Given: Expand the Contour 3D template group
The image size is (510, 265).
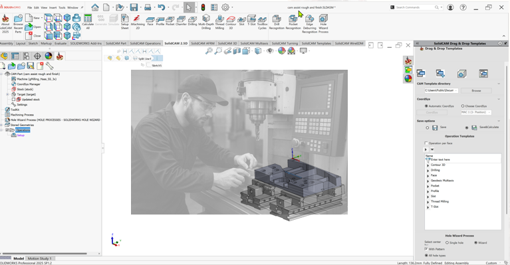Looking at the screenshot, I should click(428, 165).
